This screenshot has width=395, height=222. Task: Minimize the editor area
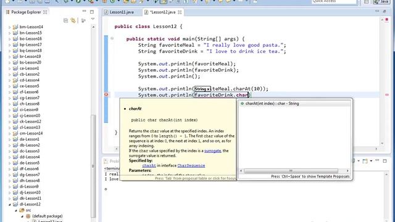tap(377, 11)
